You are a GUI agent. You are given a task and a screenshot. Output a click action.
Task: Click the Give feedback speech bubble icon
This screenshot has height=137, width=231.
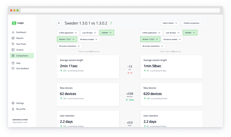(13, 68)
